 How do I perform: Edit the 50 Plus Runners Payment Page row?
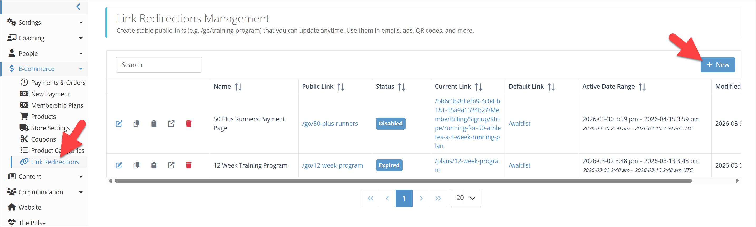pyautogui.click(x=119, y=124)
